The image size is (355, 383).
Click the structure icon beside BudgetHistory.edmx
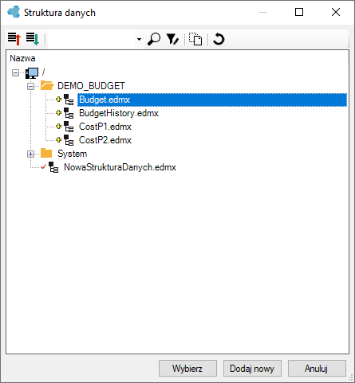pyautogui.click(x=69, y=113)
